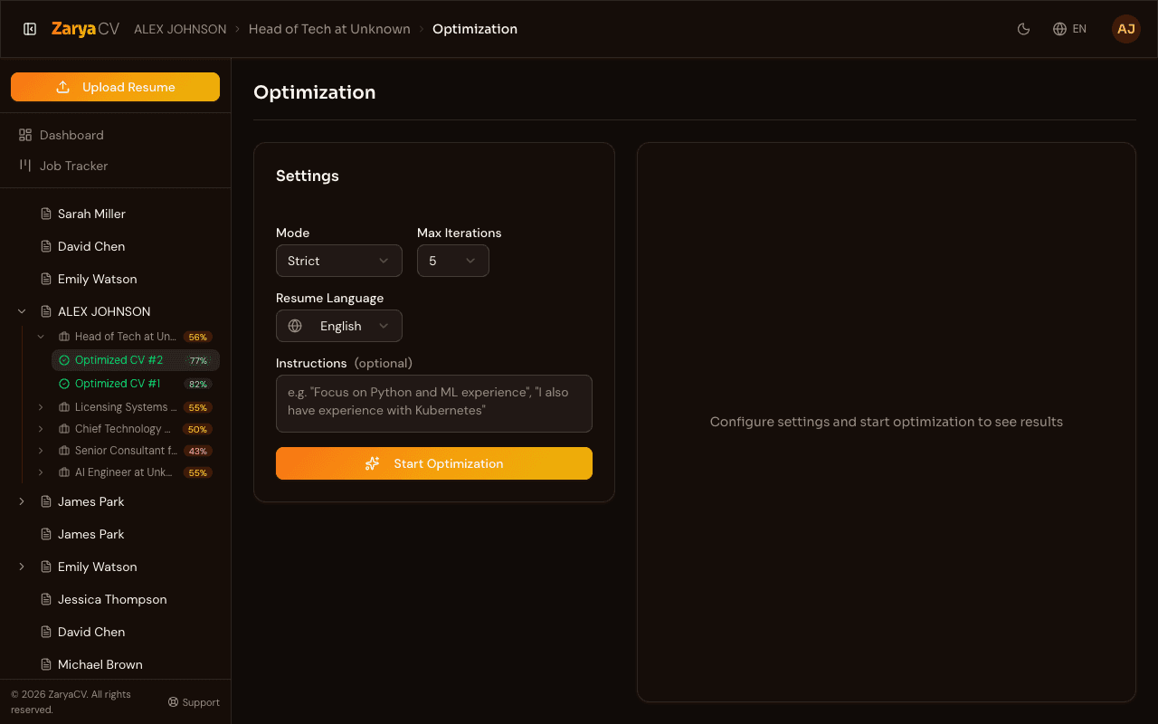Click Head of Tech at Unknown breadcrumb link
The width and height of the screenshot is (1158, 724).
click(x=328, y=28)
